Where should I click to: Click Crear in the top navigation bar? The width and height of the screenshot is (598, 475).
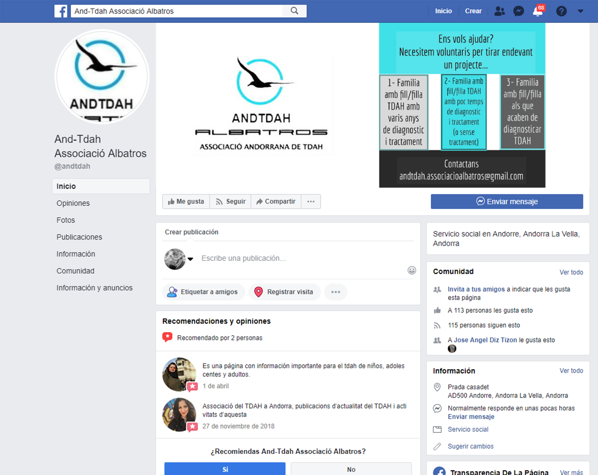[473, 11]
